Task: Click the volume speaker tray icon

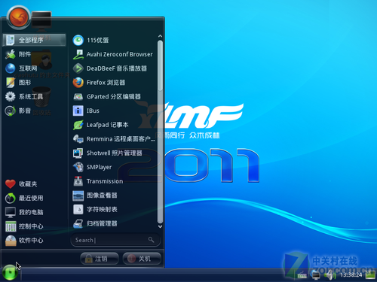Action: (x=330, y=275)
